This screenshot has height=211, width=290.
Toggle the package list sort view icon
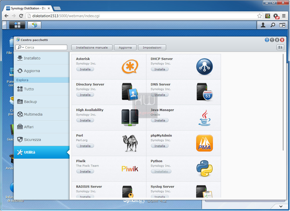click(x=280, y=47)
